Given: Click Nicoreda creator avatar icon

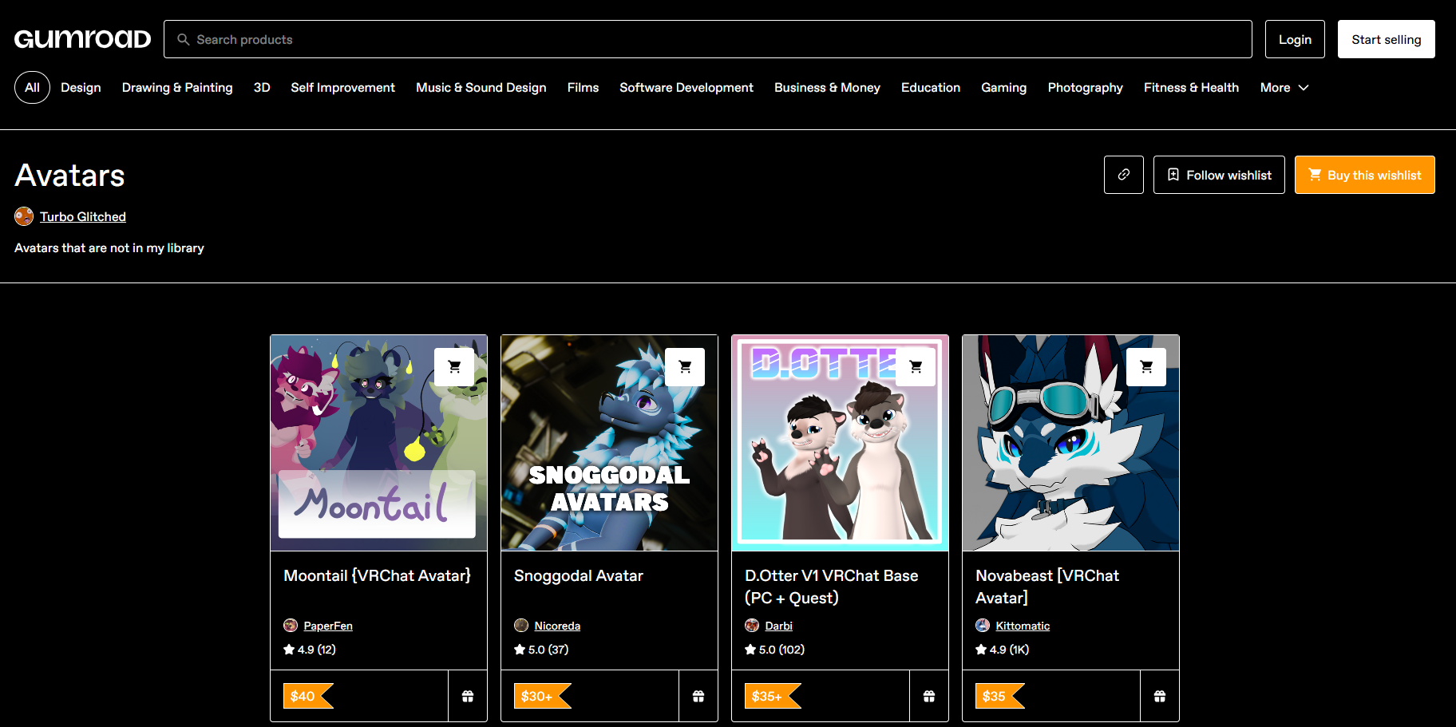Looking at the screenshot, I should pos(521,626).
